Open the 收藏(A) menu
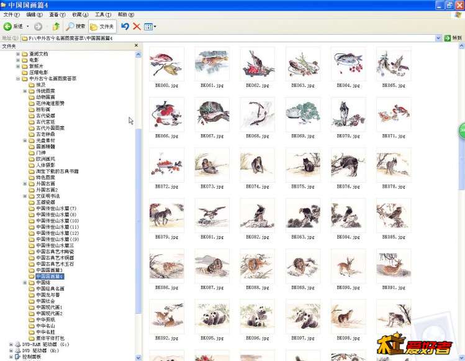This screenshot has width=465, height=361. coord(80,14)
